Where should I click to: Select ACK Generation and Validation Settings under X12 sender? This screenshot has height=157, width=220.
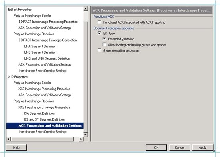point(45,95)
